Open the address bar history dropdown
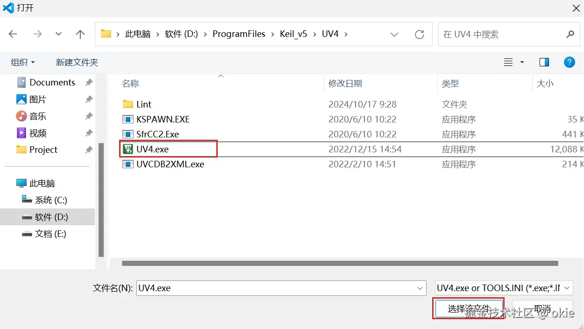The height and width of the screenshot is (329, 584). point(394,35)
